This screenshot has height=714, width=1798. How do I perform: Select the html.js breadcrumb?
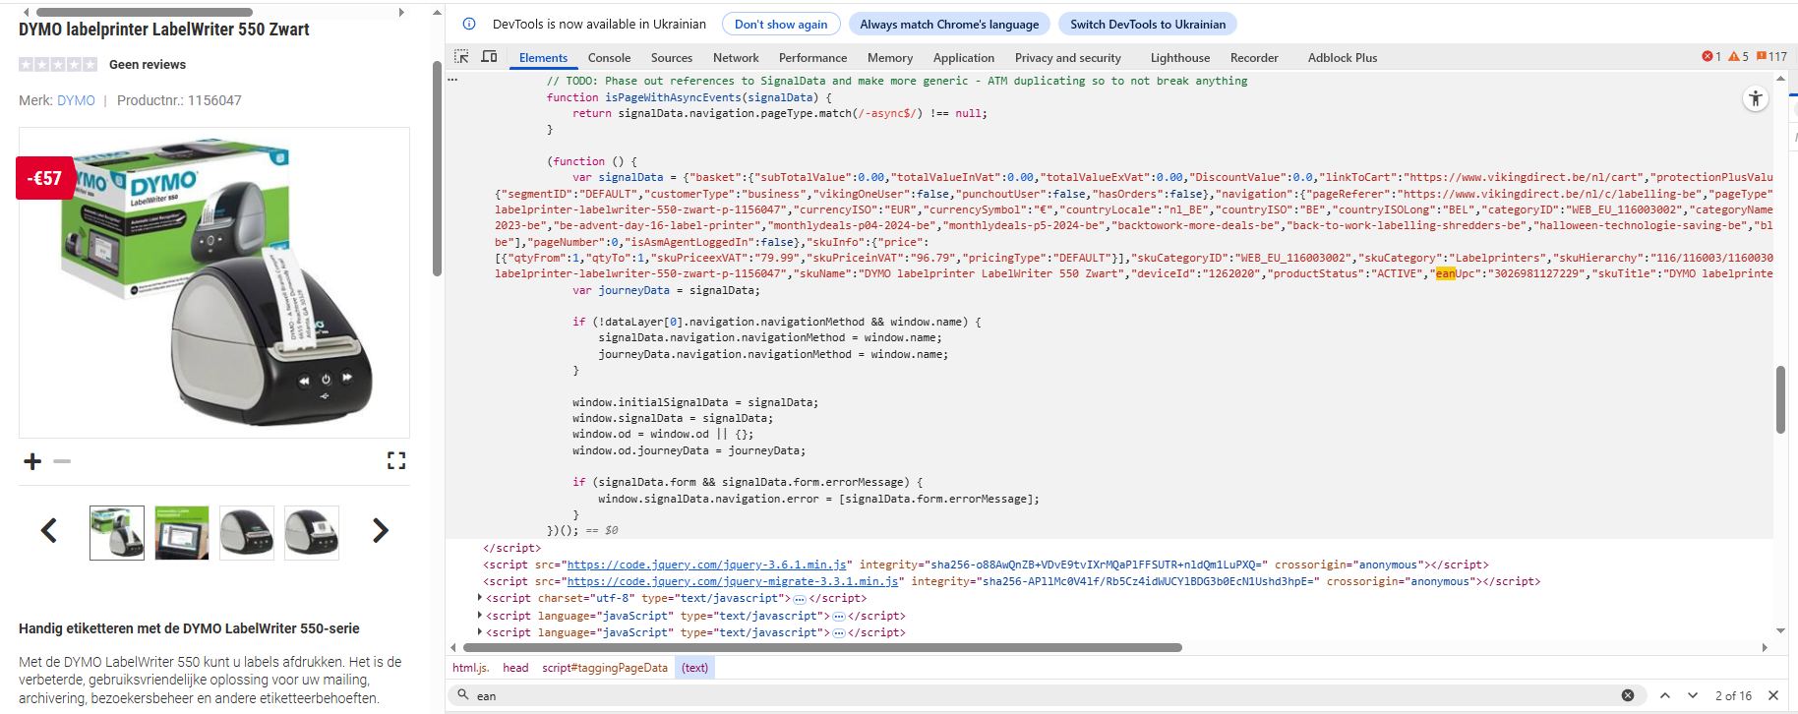(x=470, y=668)
